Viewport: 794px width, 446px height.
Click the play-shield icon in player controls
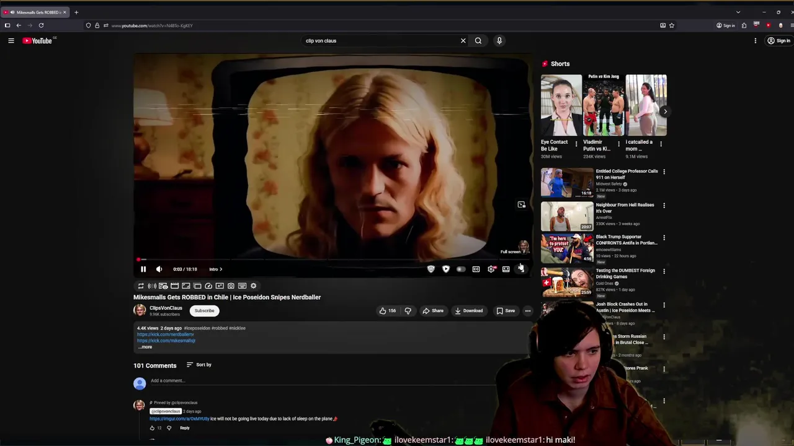[x=446, y=269]
